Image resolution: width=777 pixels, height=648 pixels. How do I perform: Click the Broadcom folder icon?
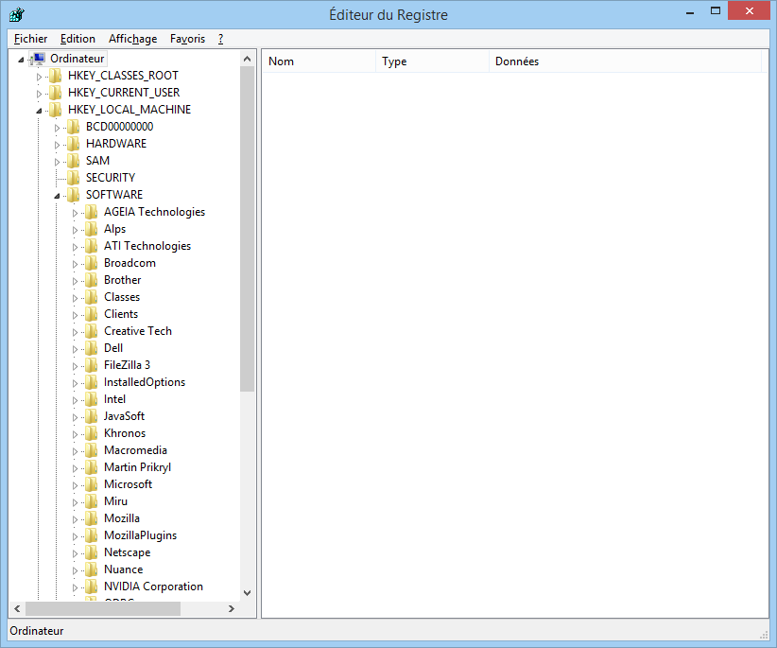[x=91, y=263]
